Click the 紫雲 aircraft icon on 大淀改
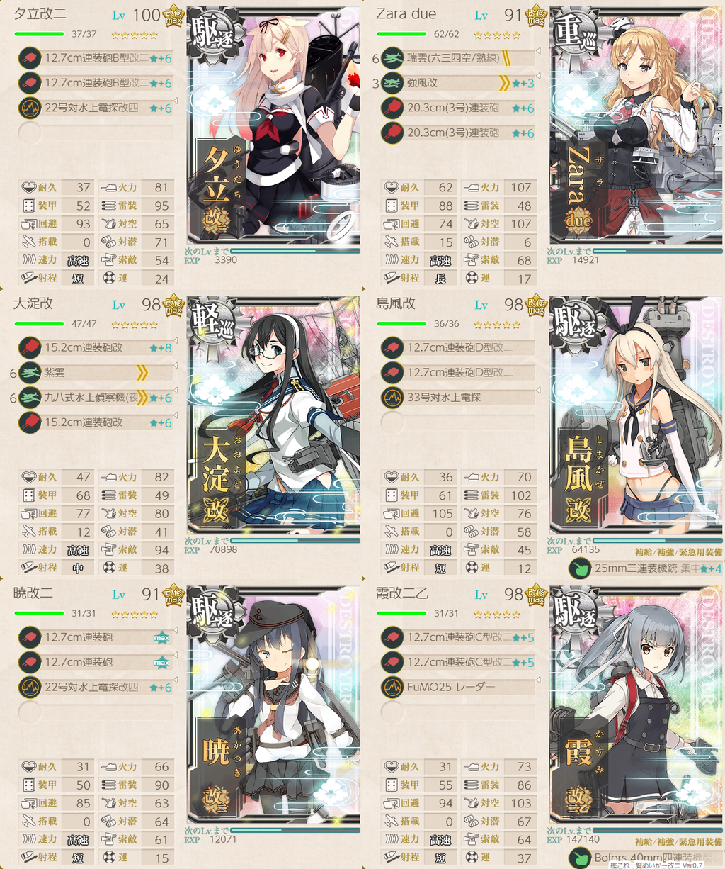This screenshot has width=725, height=869. click(x=29, y=373)
